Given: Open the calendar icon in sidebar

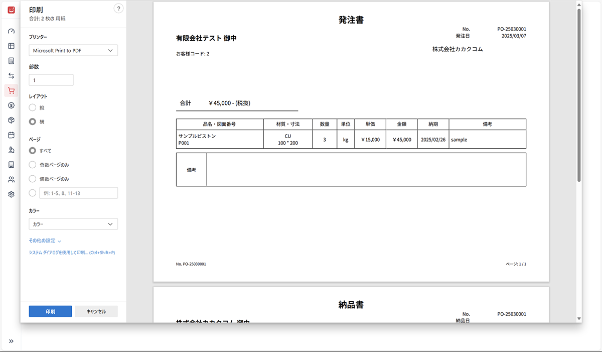Looking at the screenshot, I should [11, 135].
